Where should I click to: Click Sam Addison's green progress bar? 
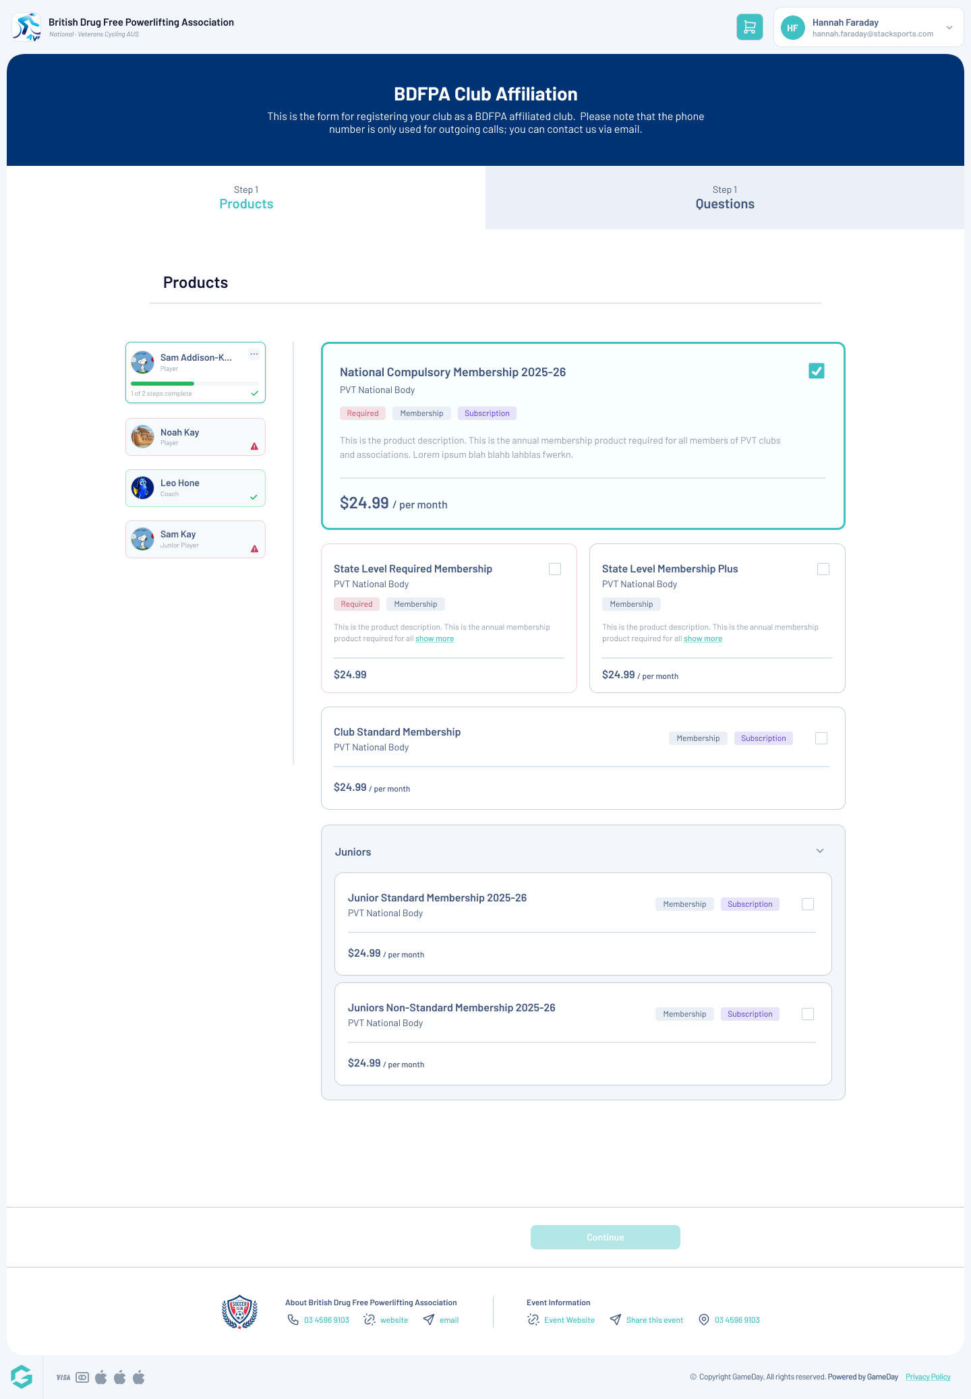coord(163,384)
